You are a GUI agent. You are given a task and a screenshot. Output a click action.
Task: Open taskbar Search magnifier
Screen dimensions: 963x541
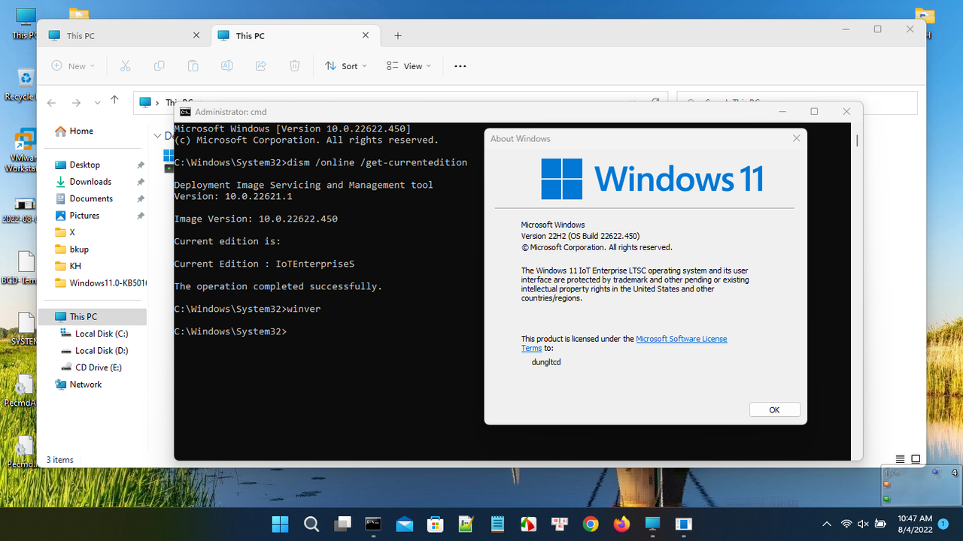[x=311, y=524]
